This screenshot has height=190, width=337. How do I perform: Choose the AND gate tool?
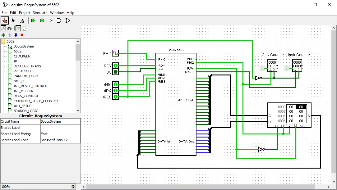[x=59, y=20]
